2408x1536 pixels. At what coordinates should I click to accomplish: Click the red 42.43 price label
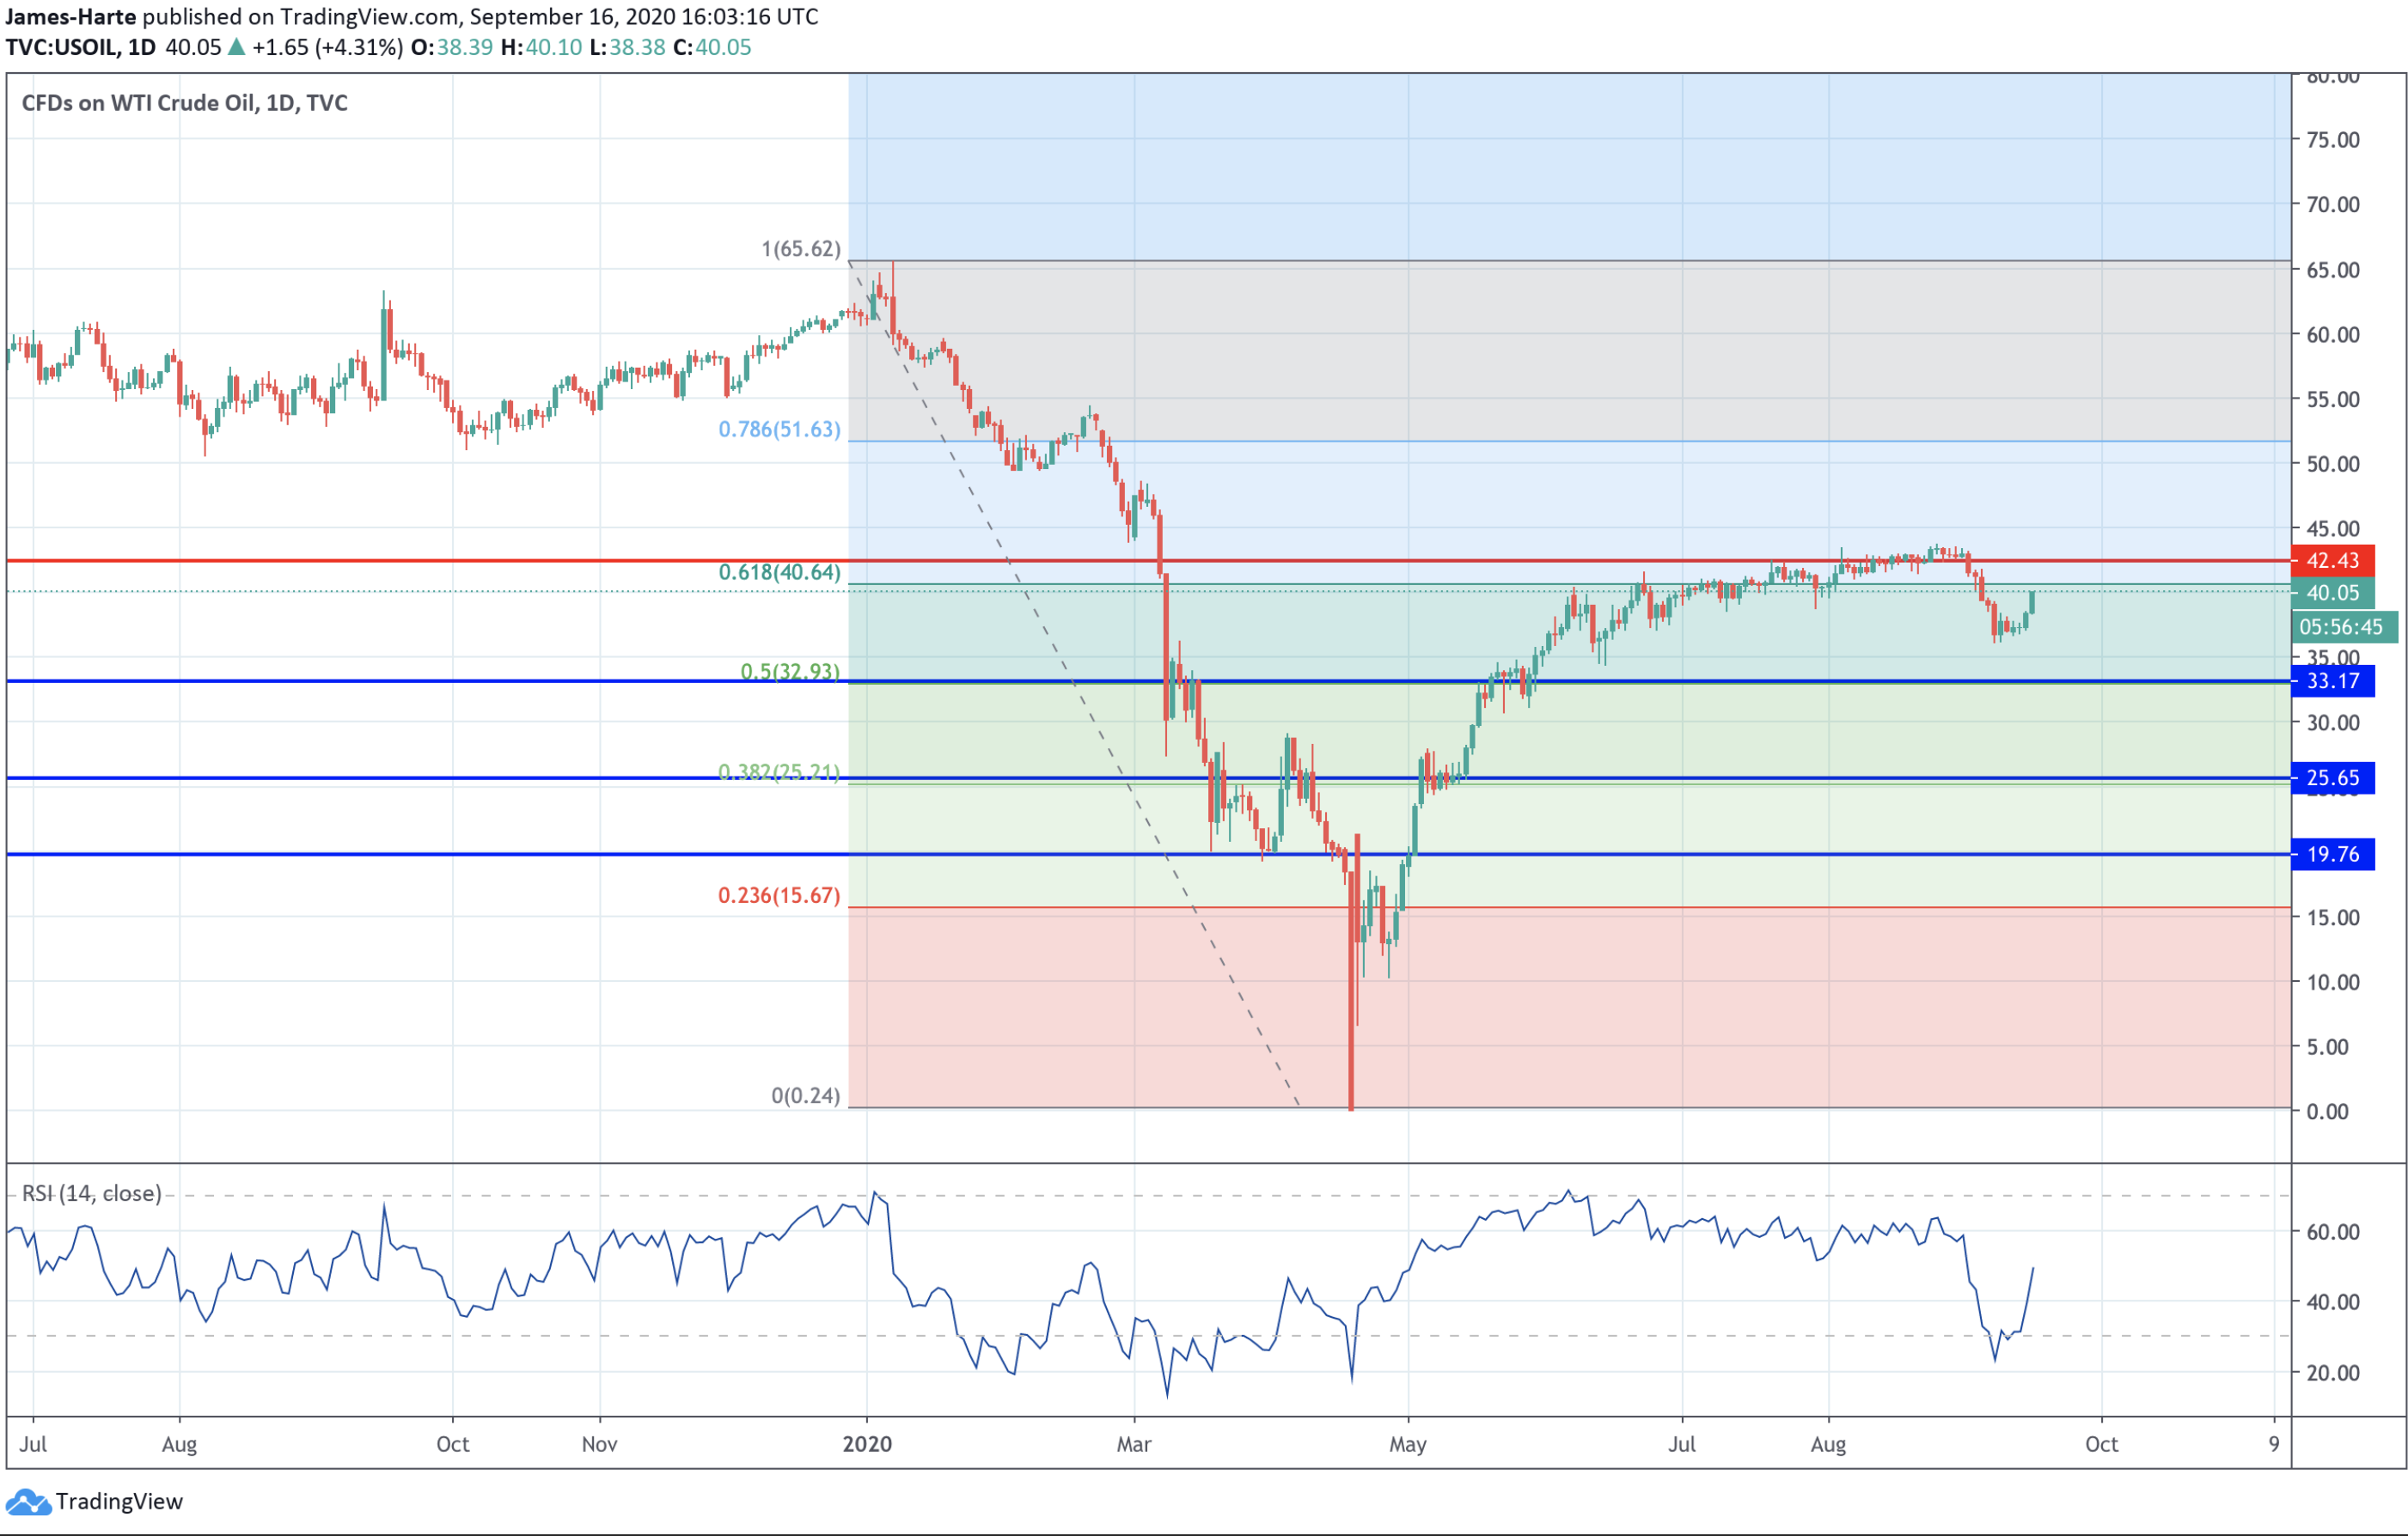coord(2332,561)
